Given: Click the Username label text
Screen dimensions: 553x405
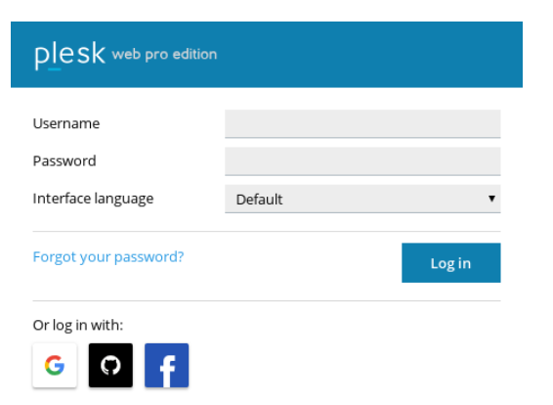Looking at the screenshot, I should tap(66, 123).
